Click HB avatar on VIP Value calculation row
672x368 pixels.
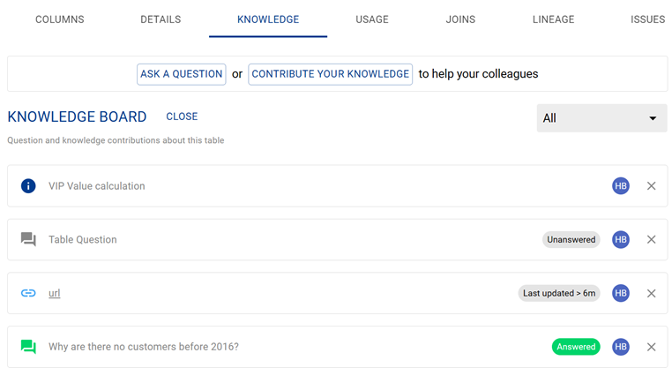[621, 186]
